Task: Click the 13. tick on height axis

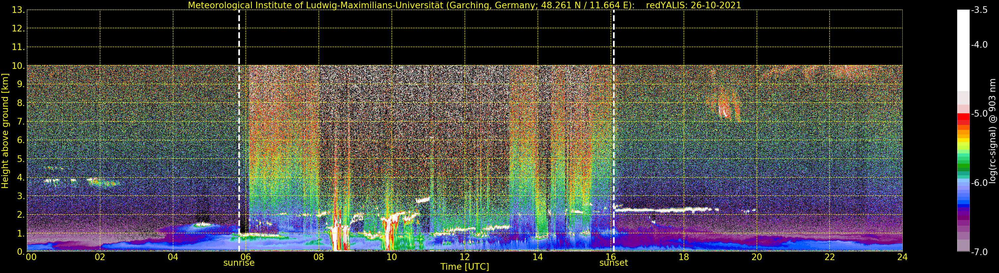Action: (x=18, y=10)
